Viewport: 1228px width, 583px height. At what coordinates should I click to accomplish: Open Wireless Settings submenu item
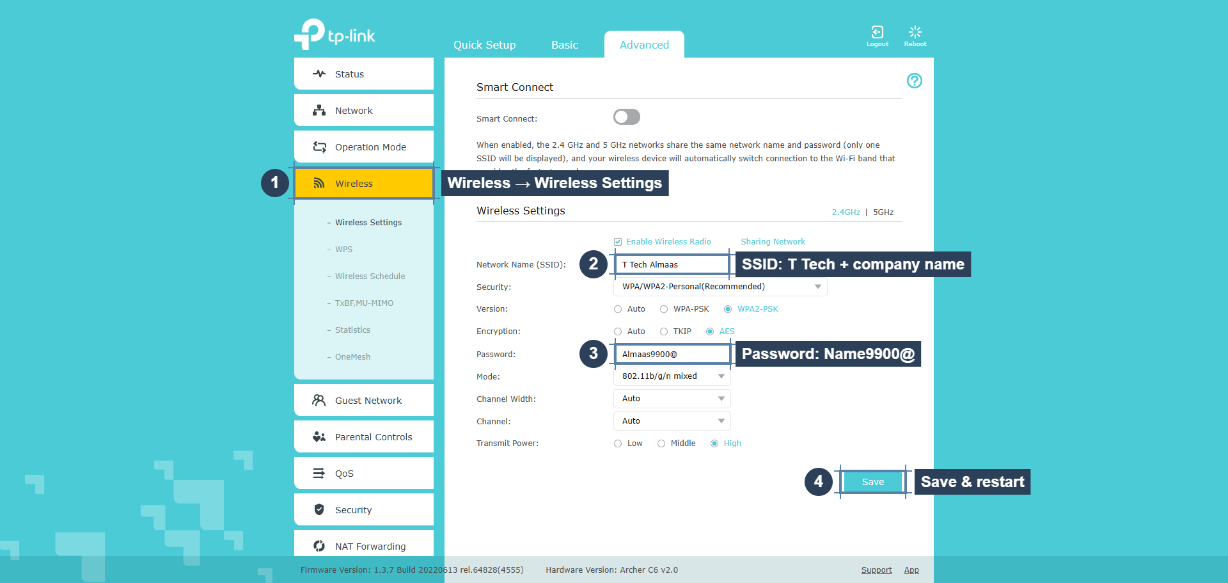coord(368,223)
